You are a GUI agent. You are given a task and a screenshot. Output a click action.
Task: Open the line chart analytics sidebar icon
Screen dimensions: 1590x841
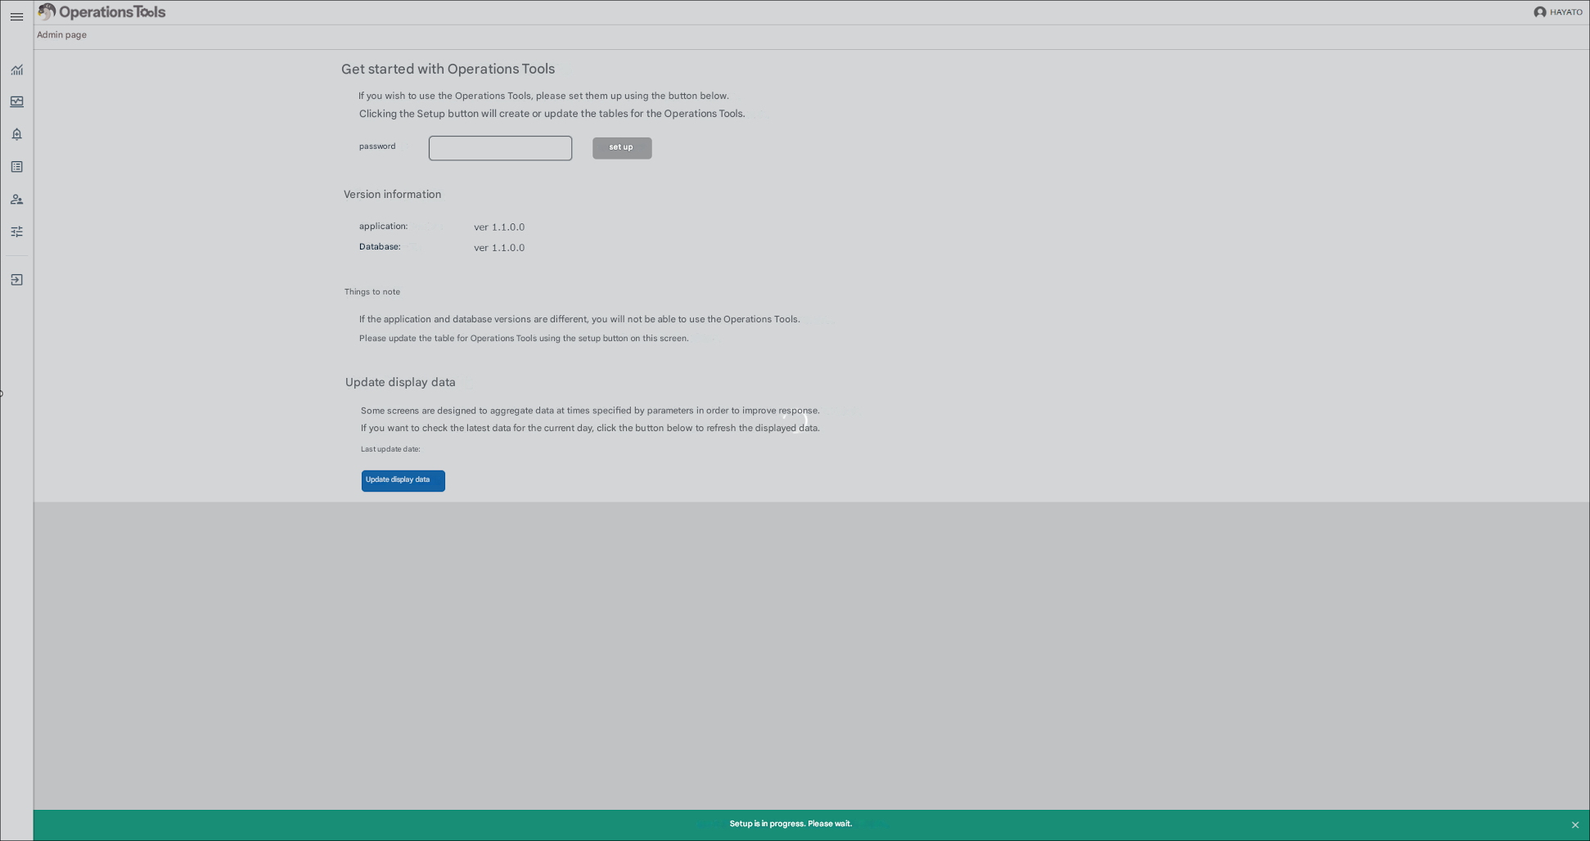[16, 70]
